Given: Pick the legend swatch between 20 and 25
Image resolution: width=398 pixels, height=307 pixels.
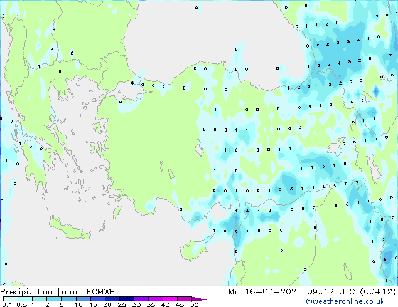Looking at the screenshot, I should pyautogui.click(x=112, y=299).
